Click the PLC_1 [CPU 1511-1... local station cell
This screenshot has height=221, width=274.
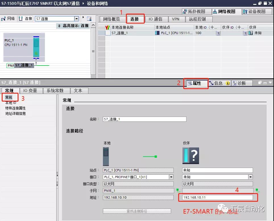pyautogui.click(x=174, y=33)
